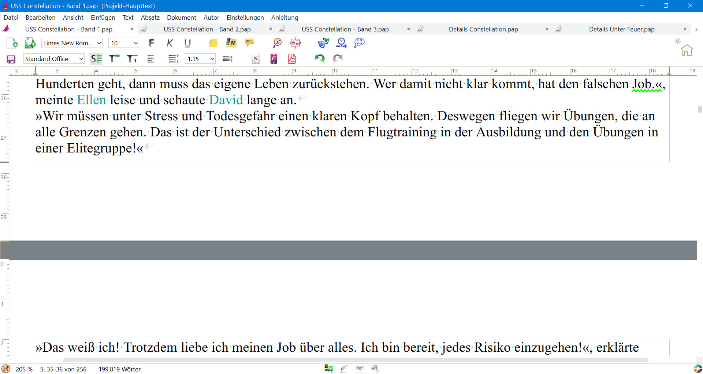Open the Einstellungen menu

click(x=245, y=18)
